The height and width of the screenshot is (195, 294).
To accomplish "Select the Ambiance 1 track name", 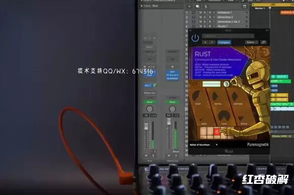I will tap(225, 13).
